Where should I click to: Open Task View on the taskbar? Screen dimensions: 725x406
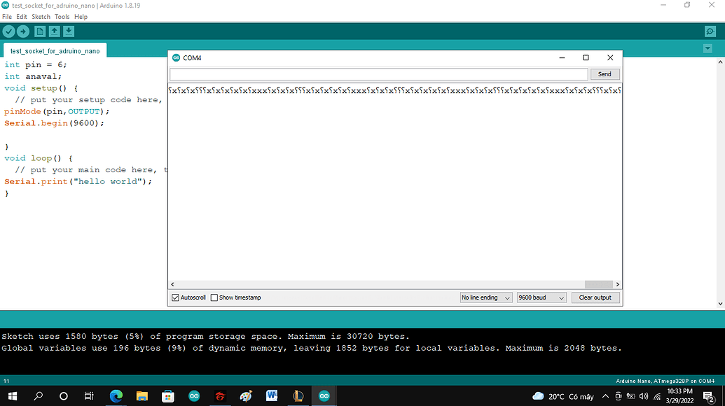tap(89, 396)
